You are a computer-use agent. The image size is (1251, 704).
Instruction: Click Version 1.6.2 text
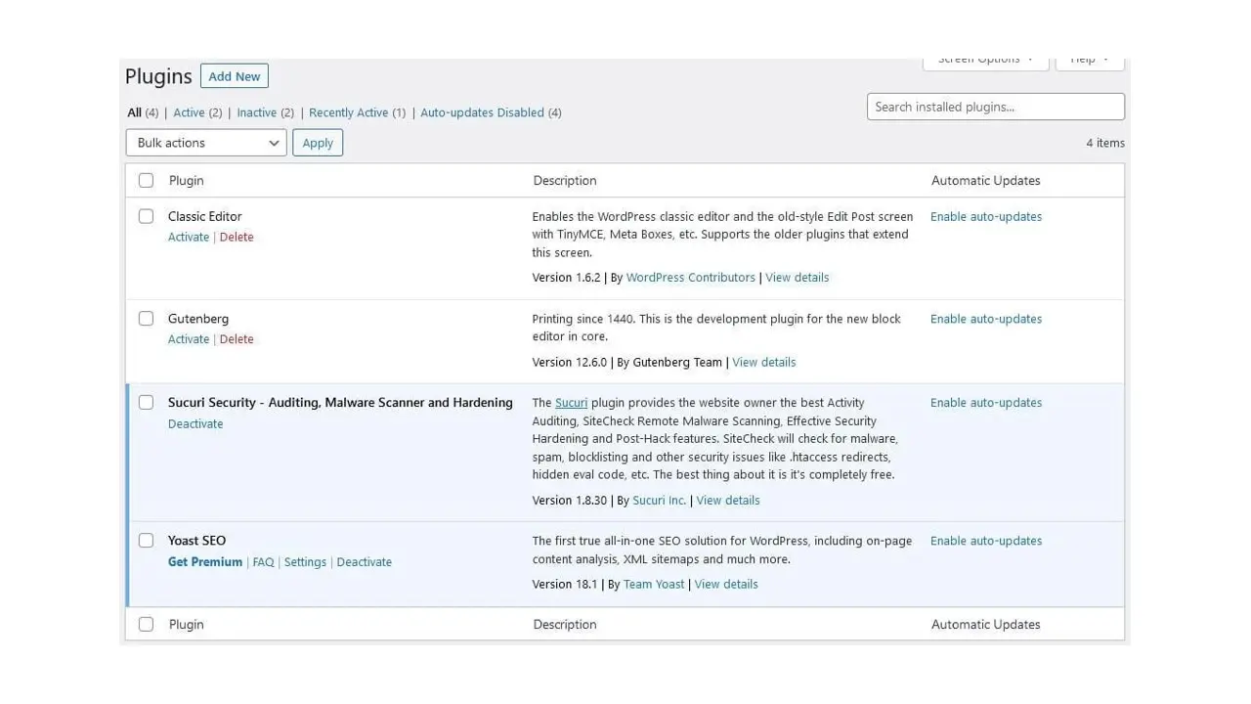567,278
